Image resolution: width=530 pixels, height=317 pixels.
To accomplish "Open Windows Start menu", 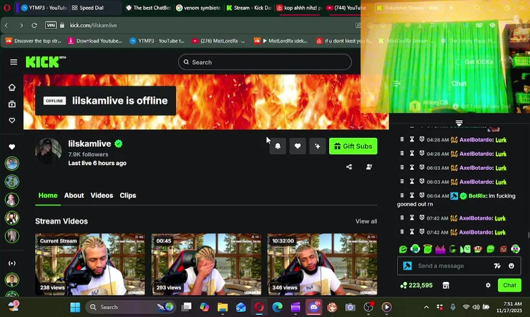I will pyautogui.click(x=75, y=307).
